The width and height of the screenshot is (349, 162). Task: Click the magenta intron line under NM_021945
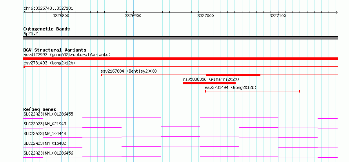coord(180,127)
